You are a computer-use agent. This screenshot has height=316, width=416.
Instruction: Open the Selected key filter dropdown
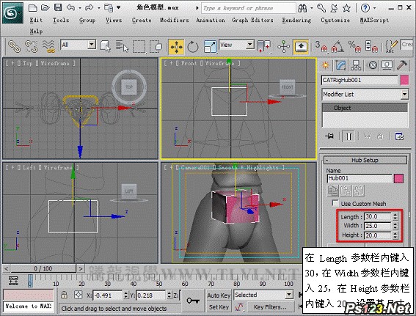click(288, 295)
